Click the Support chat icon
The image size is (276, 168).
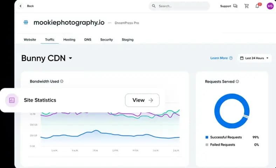point(235,6)
